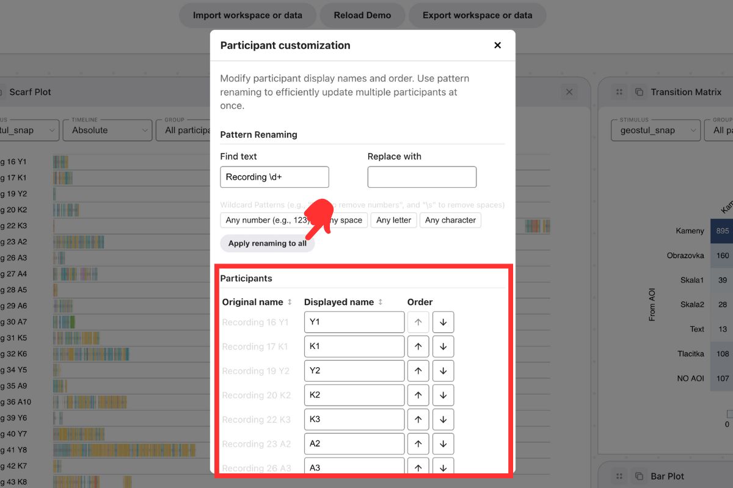This screenshot has height=488, width=733.
Task: Open the Group dropdown in Scarf Plot
Action: (189, 130)
